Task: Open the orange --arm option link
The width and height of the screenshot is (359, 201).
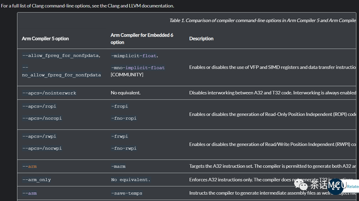Action: [x=29, y=166]
